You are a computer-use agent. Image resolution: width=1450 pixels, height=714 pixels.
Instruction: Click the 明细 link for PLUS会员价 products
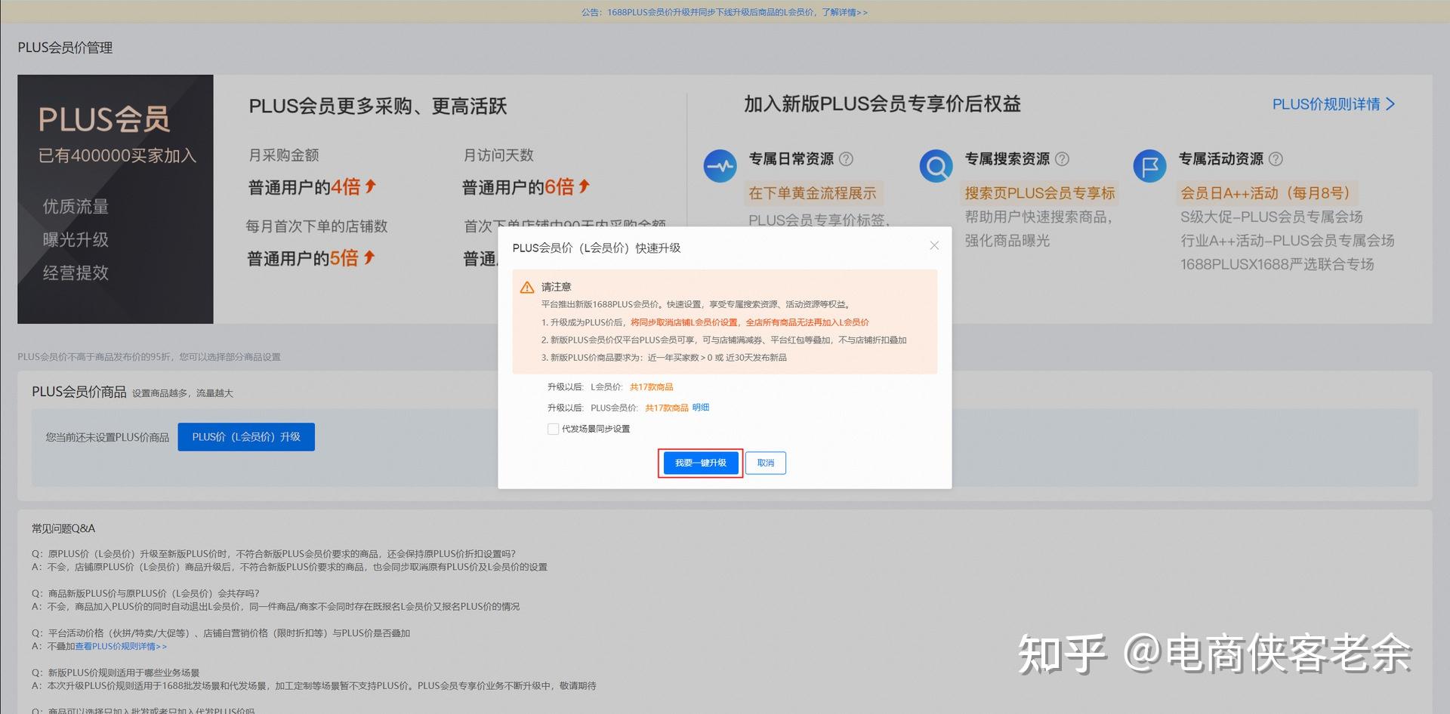click(700, 408)
